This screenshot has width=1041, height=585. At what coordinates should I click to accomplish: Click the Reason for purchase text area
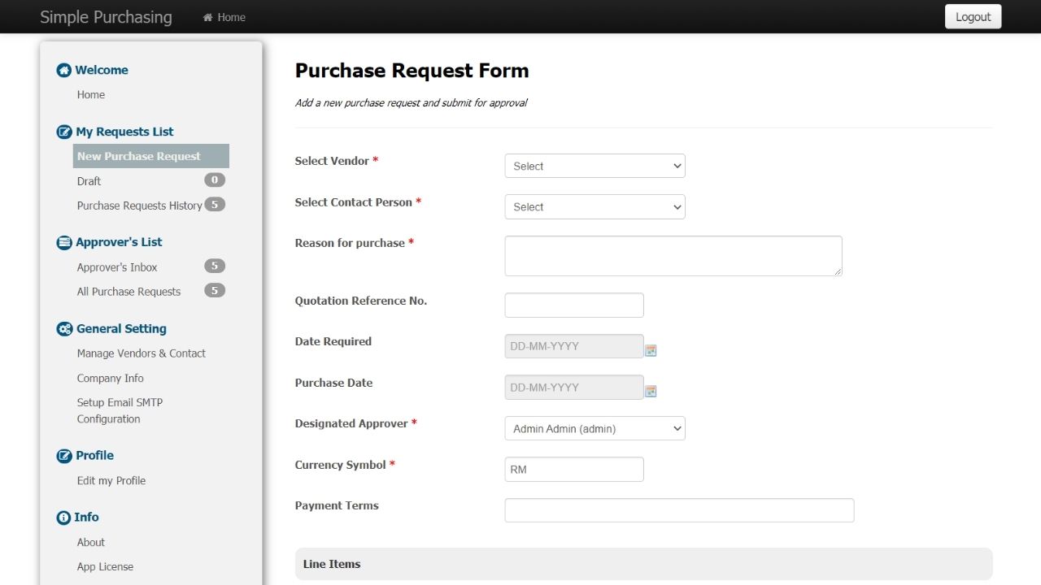click(673, 256)
